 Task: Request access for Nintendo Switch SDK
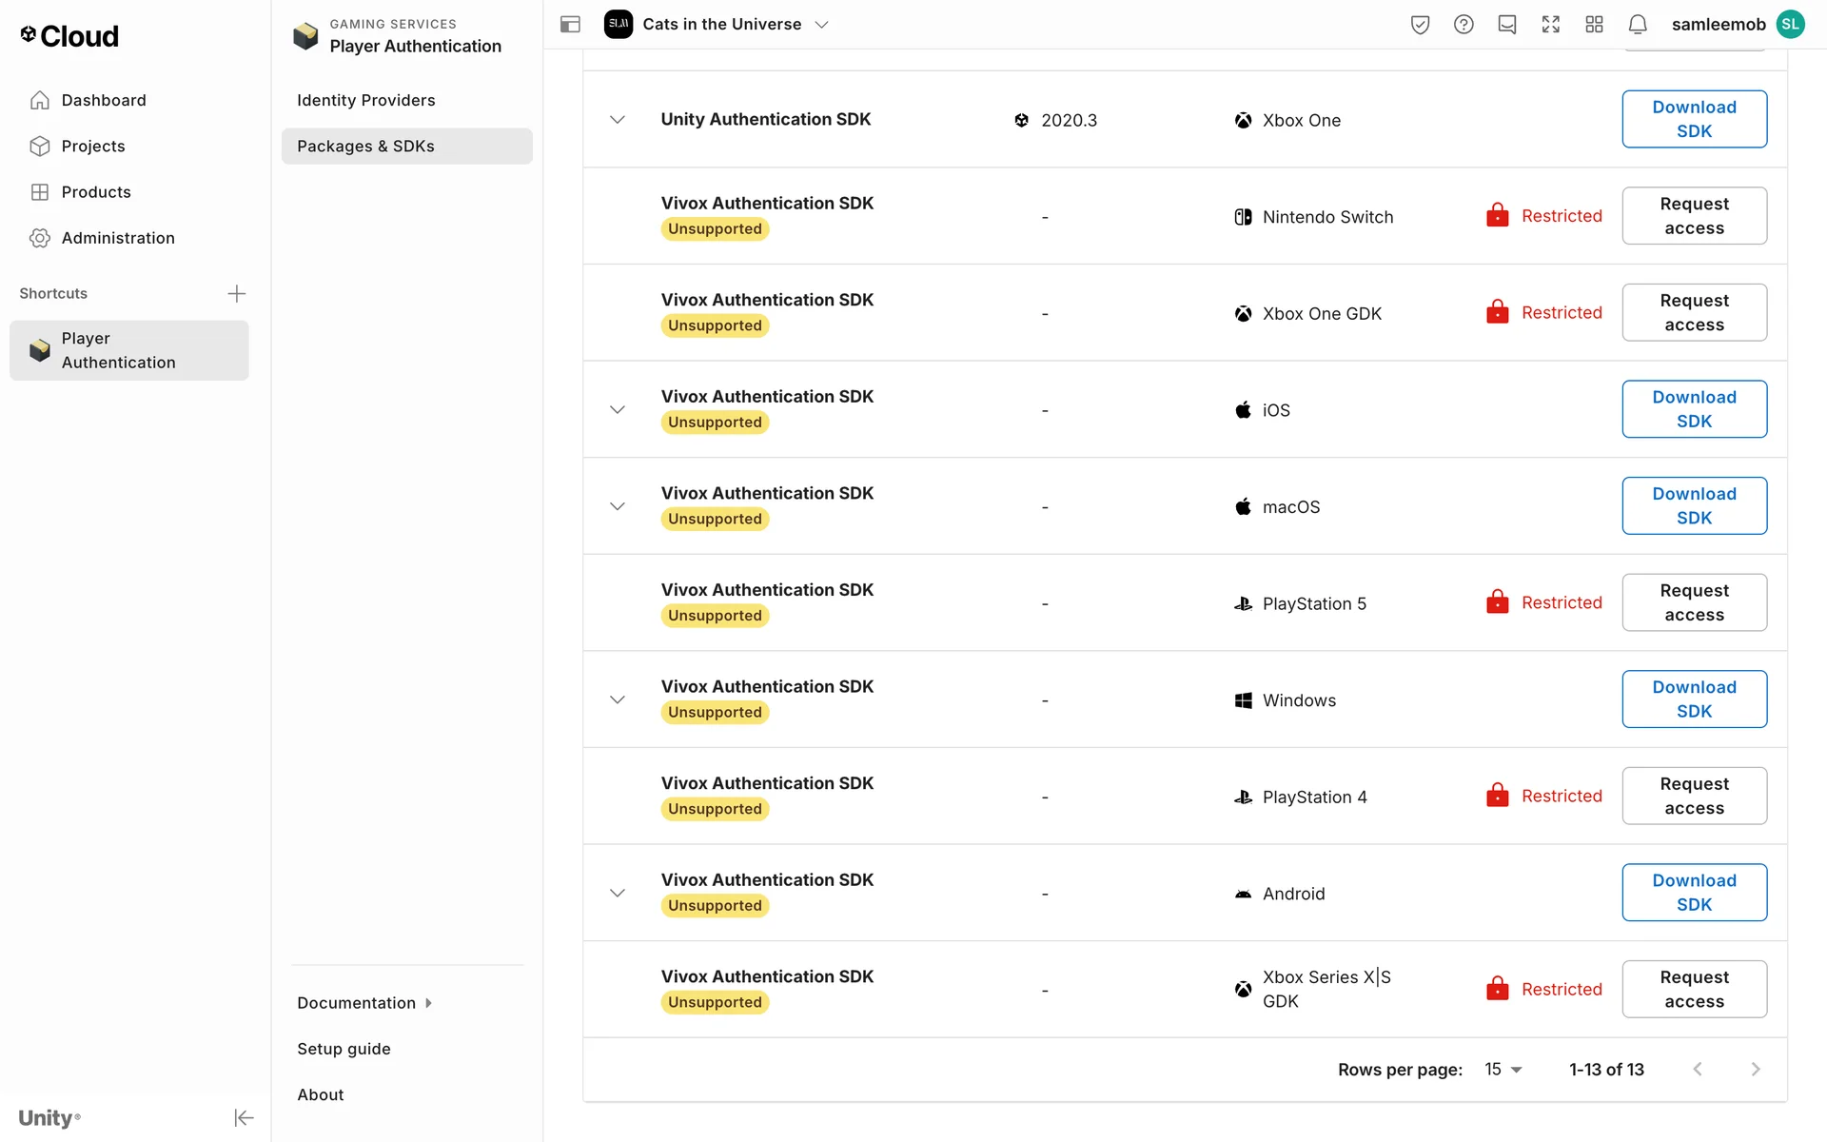point(1694,216)
